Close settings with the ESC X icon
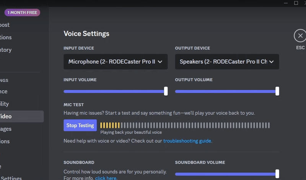 point(300,36)
